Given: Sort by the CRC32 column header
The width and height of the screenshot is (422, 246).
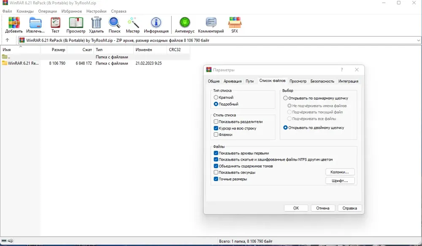Looking at the screenshot, I should [x=178, y=50].
